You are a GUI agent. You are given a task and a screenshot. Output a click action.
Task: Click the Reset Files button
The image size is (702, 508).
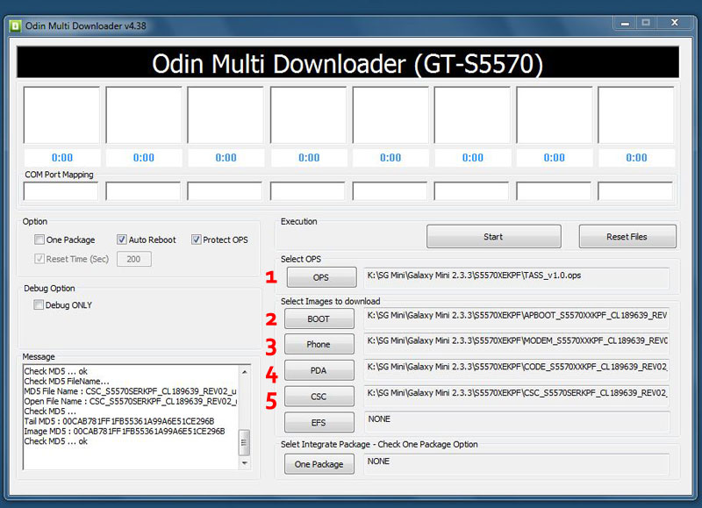point(627,236)
